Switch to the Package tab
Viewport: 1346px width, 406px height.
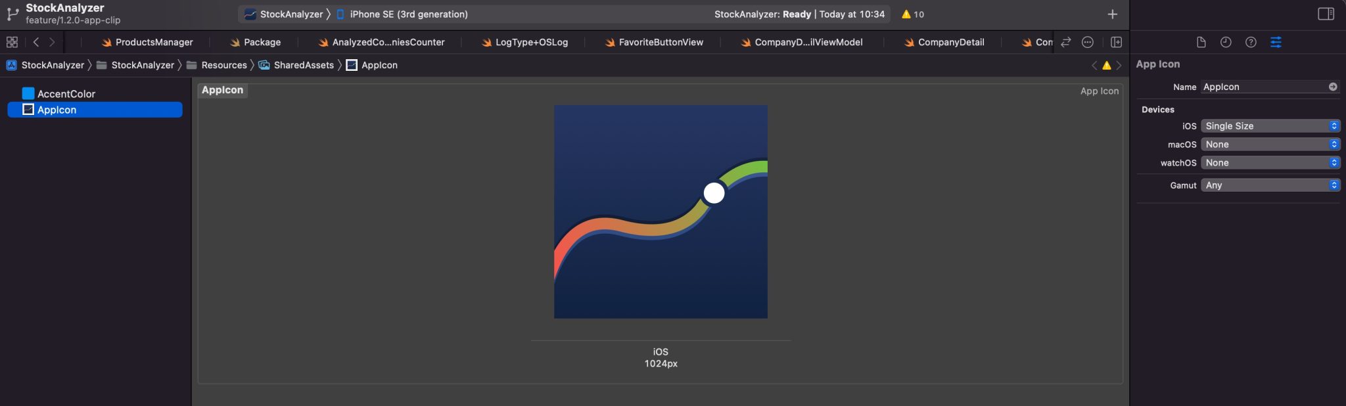(x=256, y=42)
